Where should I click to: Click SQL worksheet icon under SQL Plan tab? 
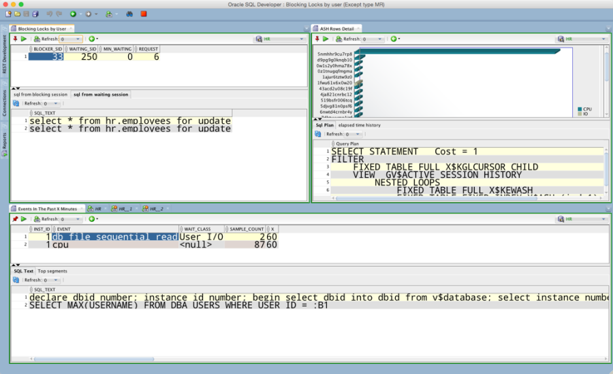pos(318,135)
